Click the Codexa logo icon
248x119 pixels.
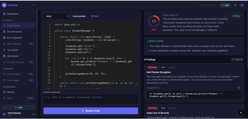[x=4, y=5]
